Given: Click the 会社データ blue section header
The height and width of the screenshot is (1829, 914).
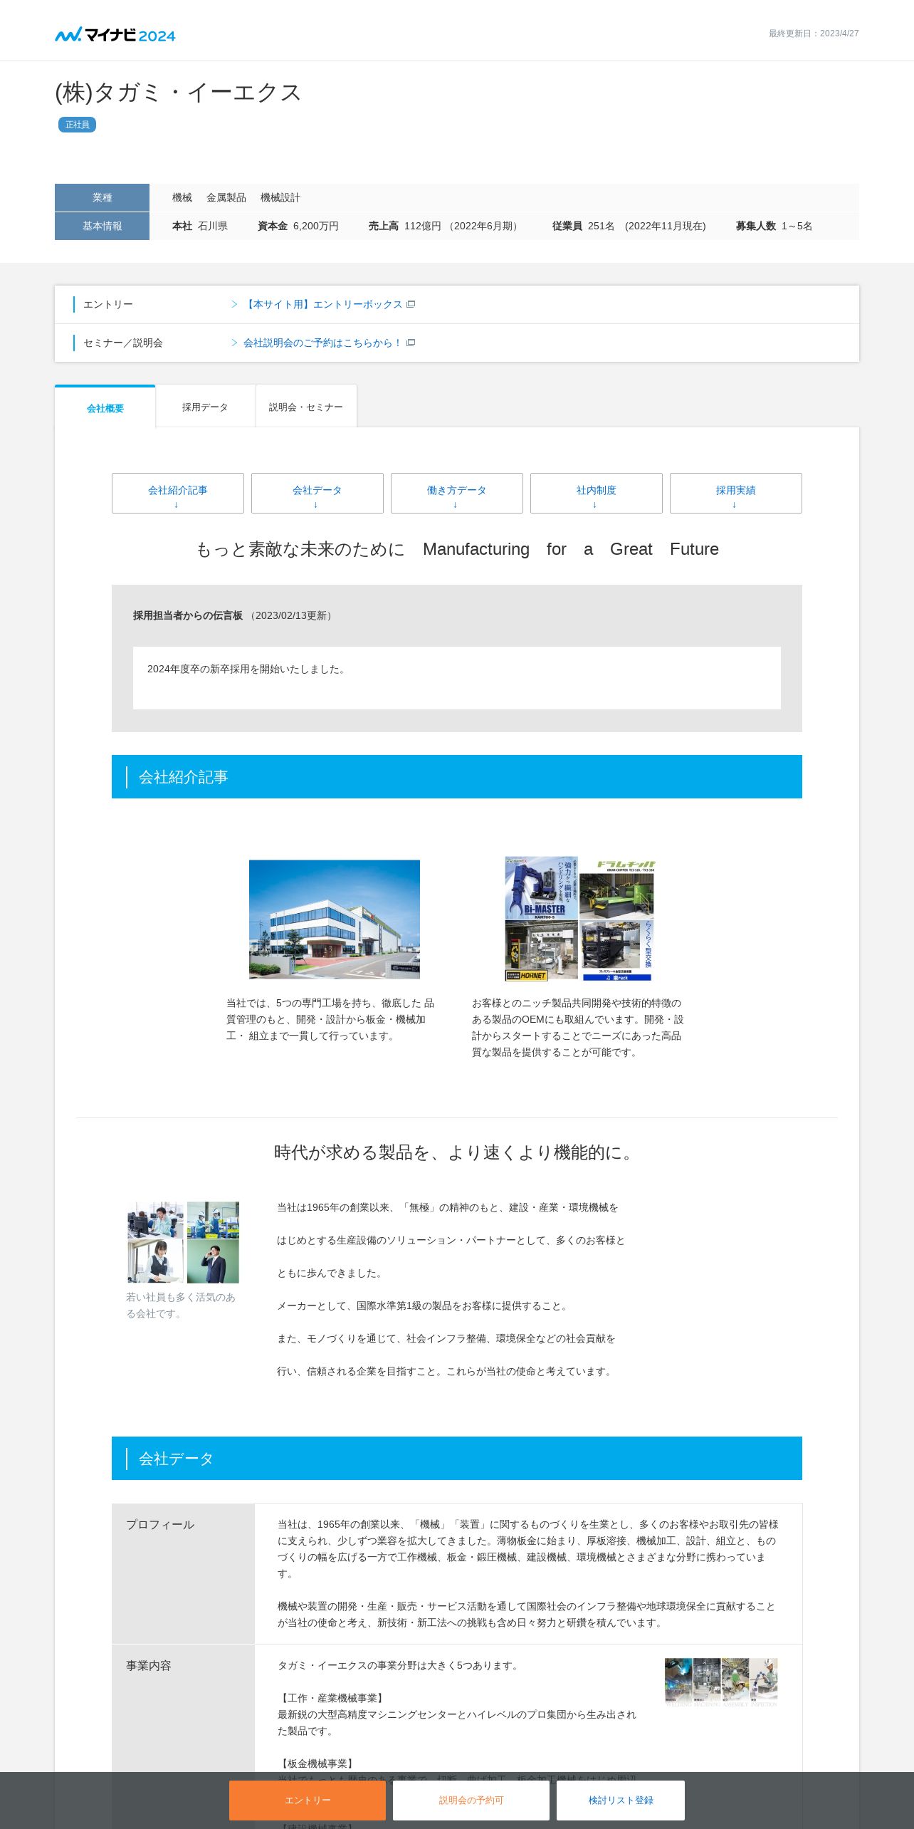Looking at the screenshot, I should coord(457,1459).
